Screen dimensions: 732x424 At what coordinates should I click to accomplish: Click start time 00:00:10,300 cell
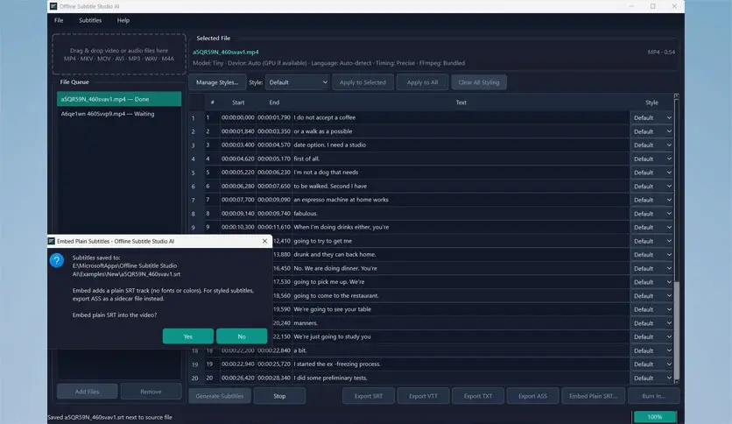click(238, 227)
